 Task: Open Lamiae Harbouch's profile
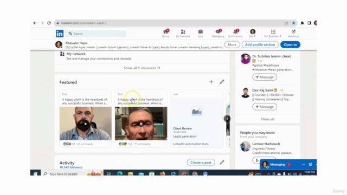(x=266, y=144)
